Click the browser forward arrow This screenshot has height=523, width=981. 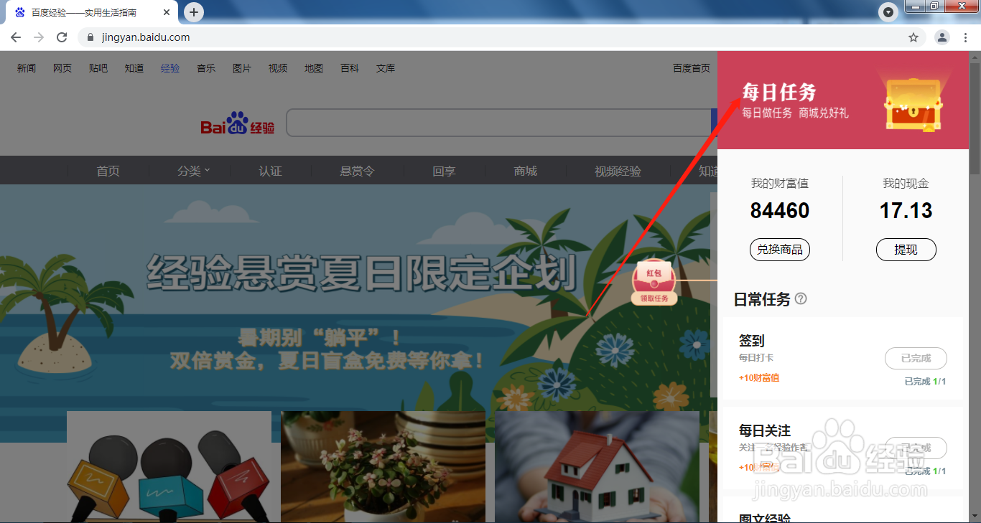tap(39, 37)
